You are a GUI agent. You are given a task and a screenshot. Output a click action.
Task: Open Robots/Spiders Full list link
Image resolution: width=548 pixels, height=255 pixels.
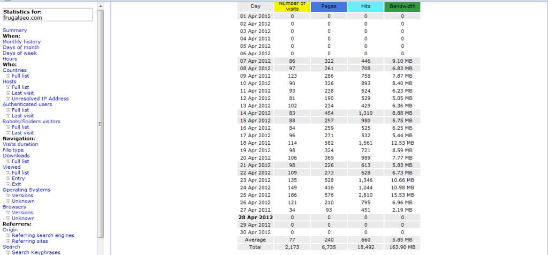coord(20,127)
